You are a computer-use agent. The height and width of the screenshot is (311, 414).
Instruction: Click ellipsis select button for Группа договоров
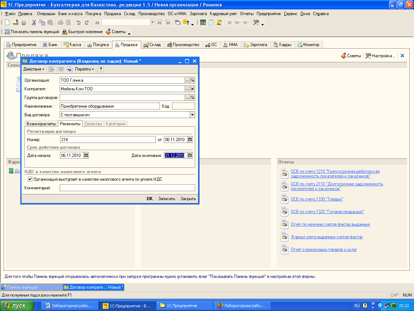187,98
